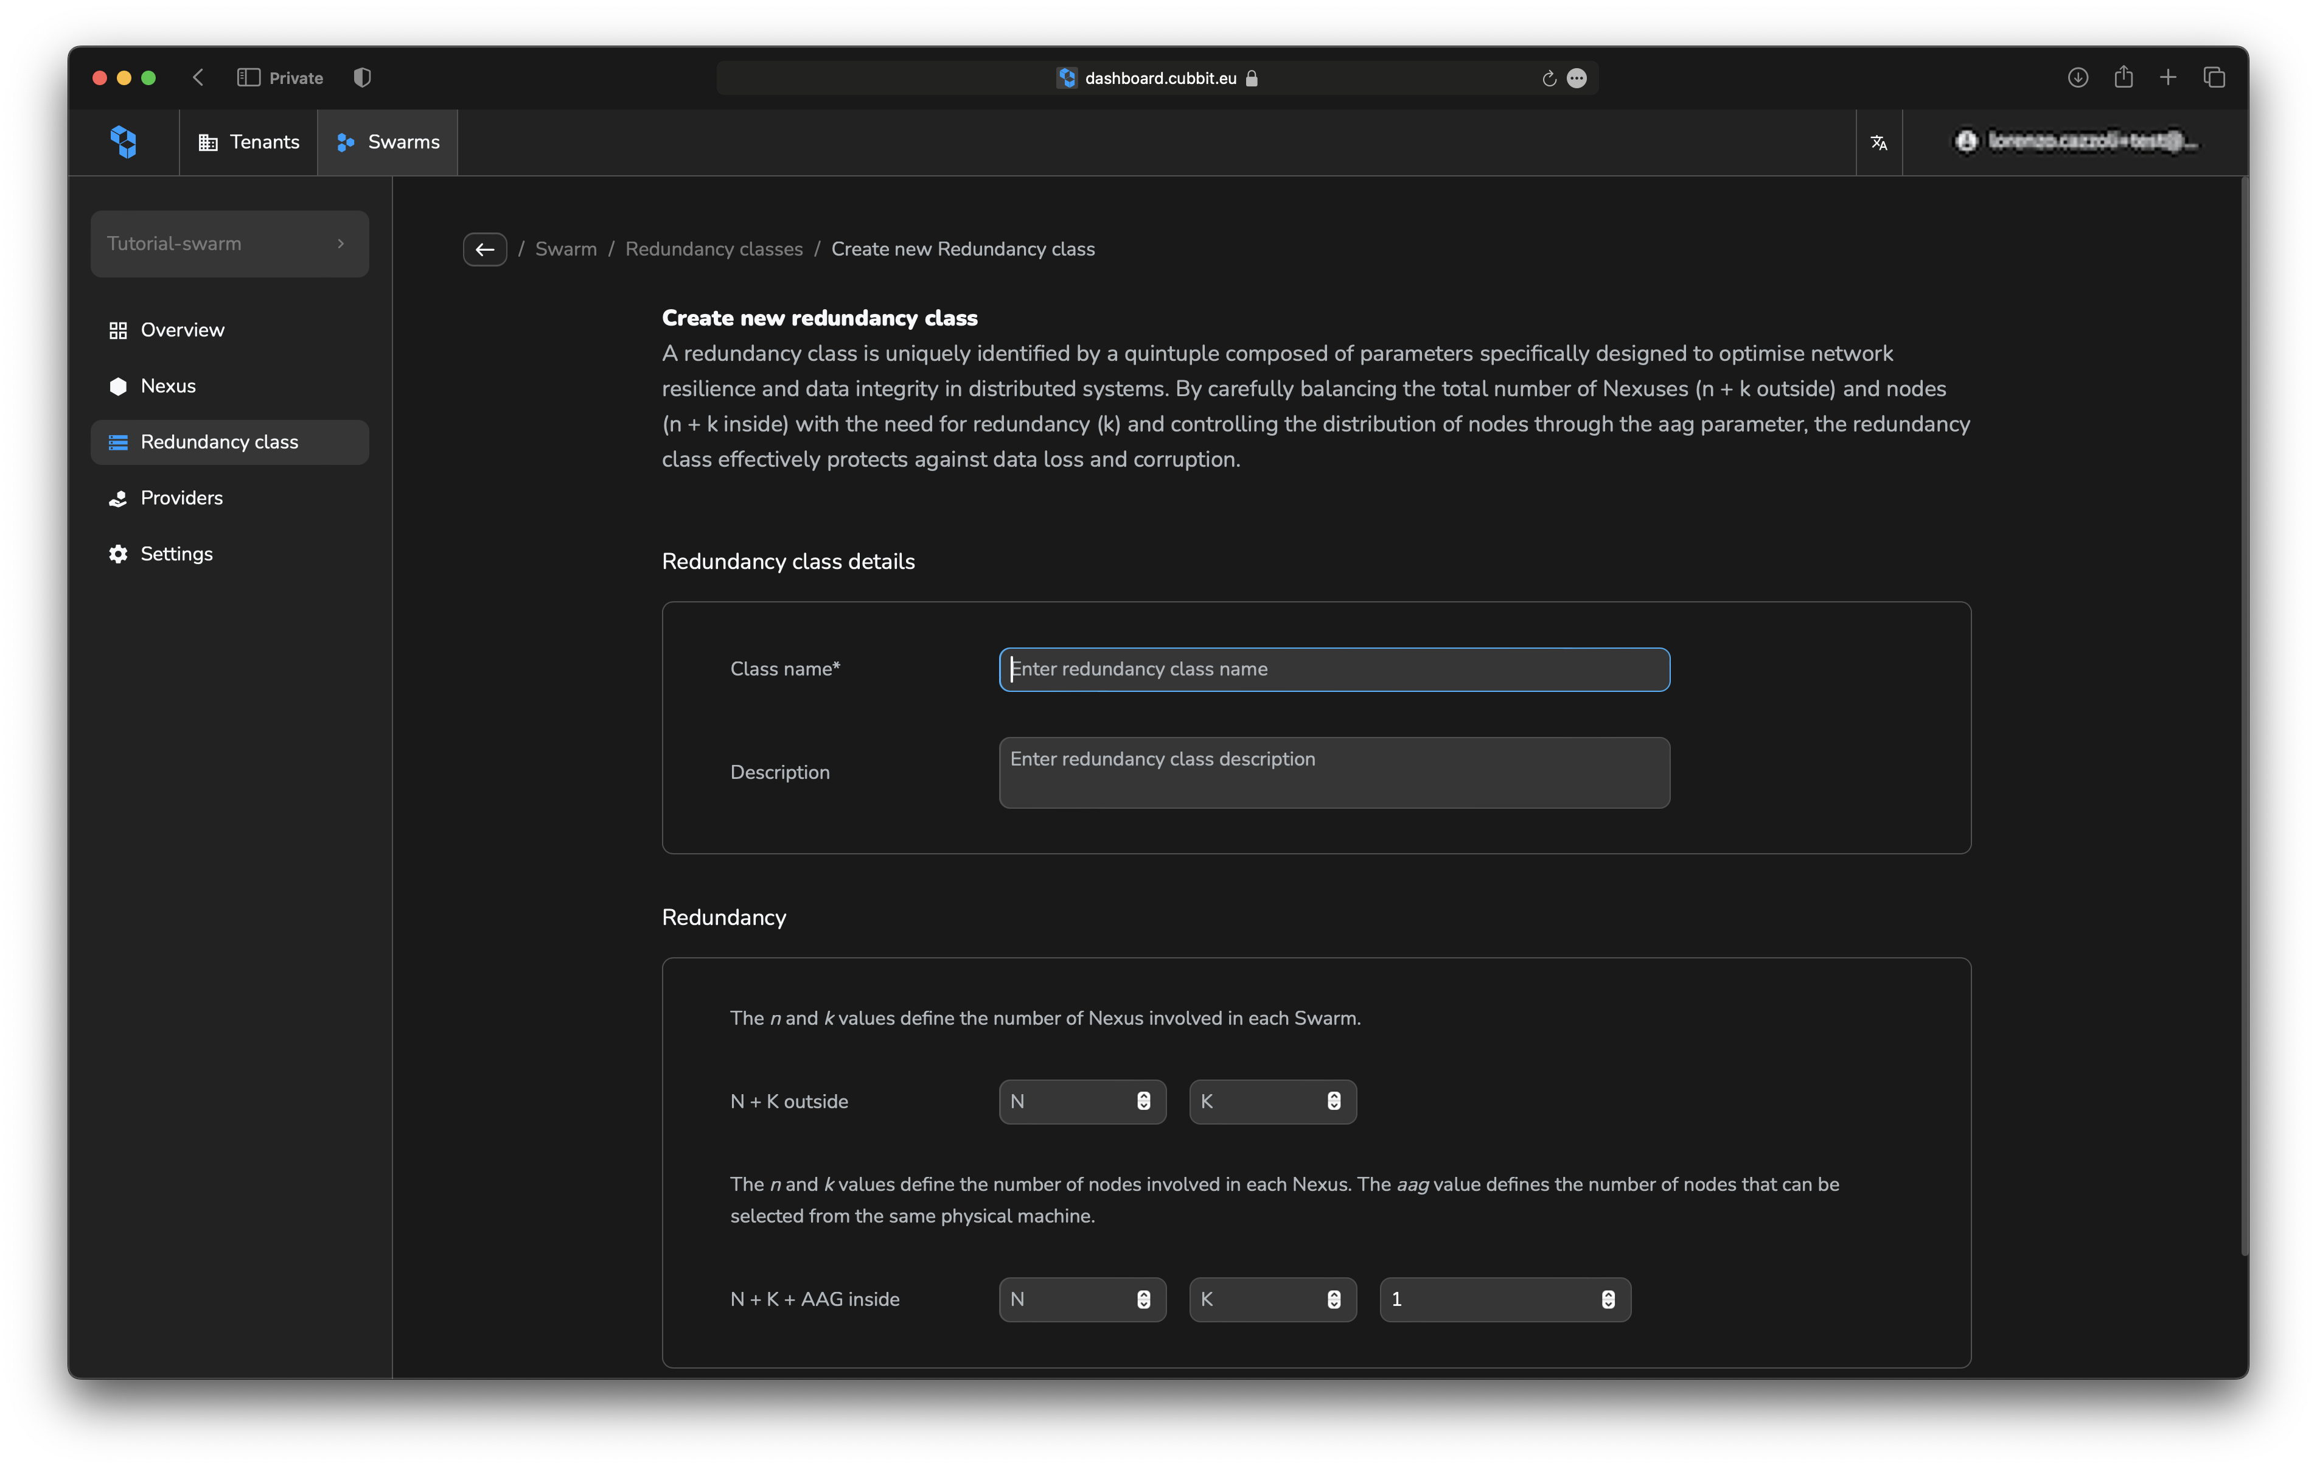Click the language translate icon
The height and width of the screenshot is (1469, 2317).
[1878, 142]
